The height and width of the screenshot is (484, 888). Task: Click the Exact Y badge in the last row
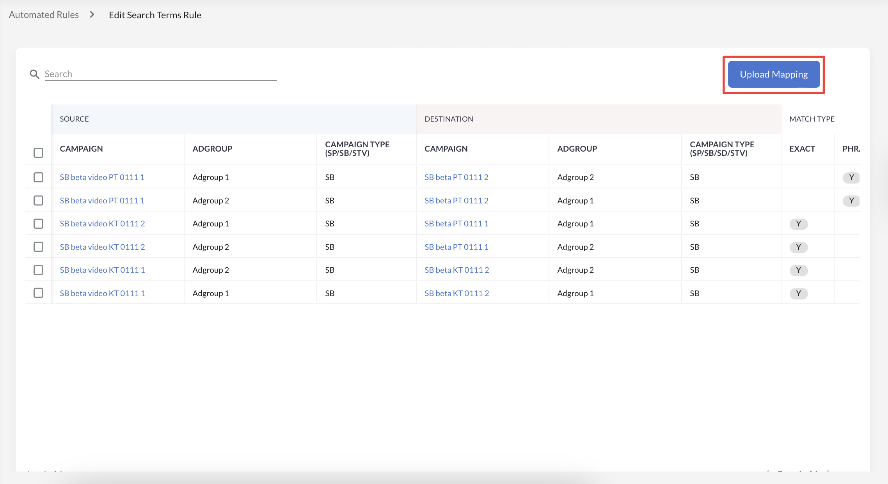[x=798, y=293]
